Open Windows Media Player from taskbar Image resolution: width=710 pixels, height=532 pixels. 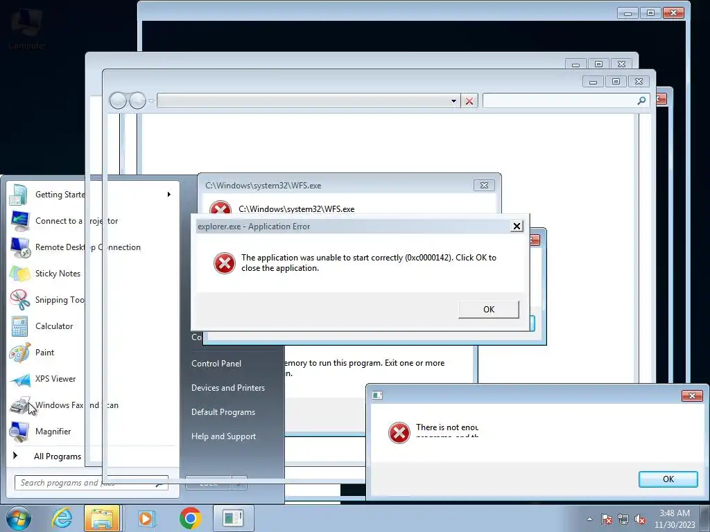(146, 518)
